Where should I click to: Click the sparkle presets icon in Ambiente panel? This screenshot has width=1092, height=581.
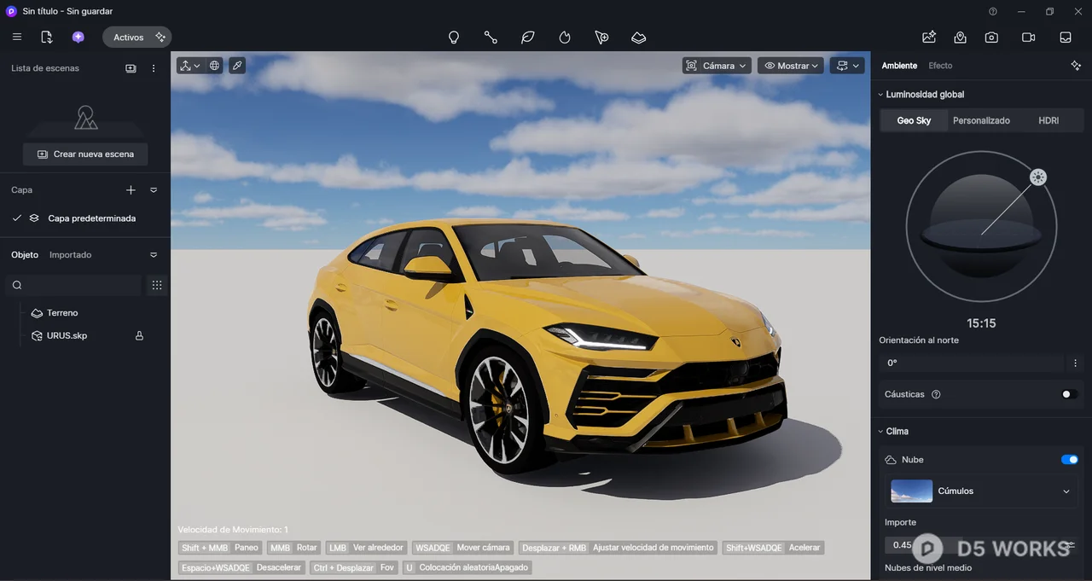click(1075, 66)
